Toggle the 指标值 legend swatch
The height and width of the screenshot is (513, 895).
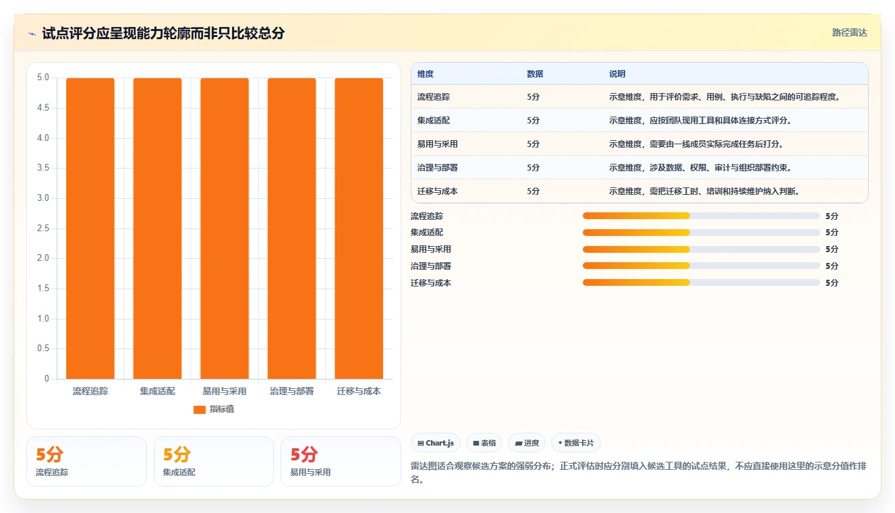(x=200, y=409)
